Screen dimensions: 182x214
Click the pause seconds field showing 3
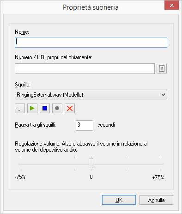pos(85,125)
